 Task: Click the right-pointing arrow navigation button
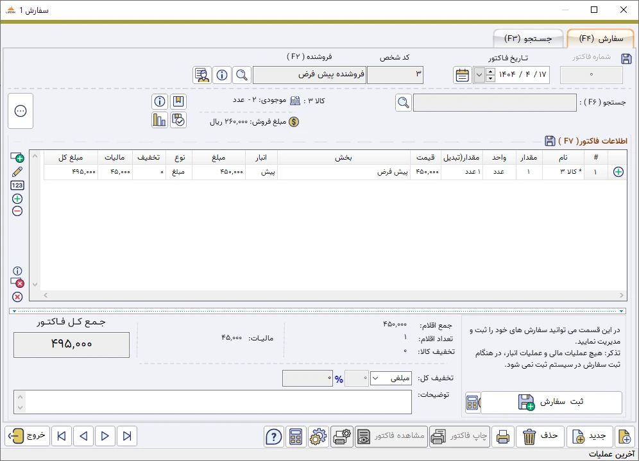[x=105, y=436]
